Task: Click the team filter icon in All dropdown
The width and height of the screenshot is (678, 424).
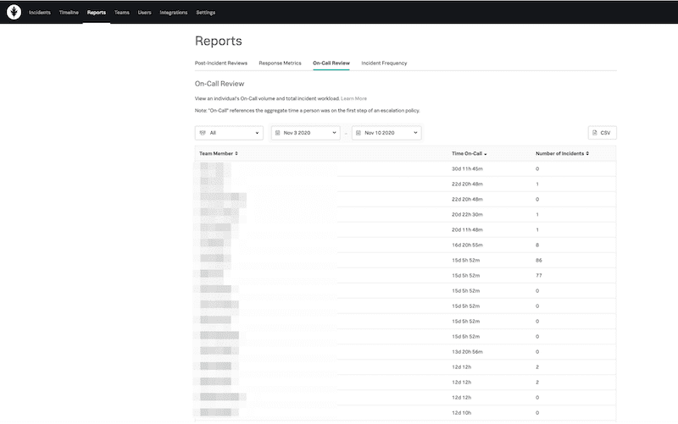Action: [x=202, y=133]
